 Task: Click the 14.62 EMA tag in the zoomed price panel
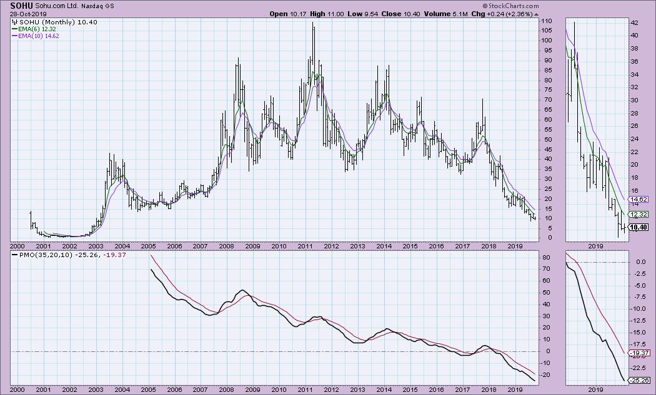(639, 200)
